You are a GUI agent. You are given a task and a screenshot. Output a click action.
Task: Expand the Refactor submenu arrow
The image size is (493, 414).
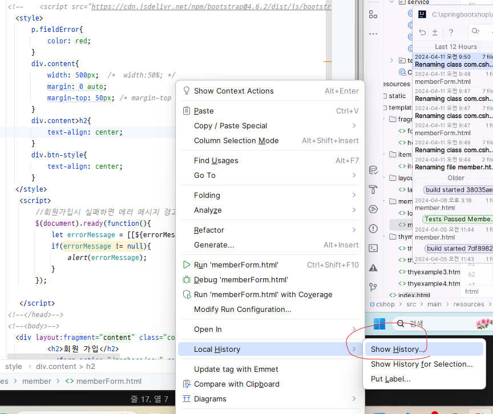click(354, 230)
